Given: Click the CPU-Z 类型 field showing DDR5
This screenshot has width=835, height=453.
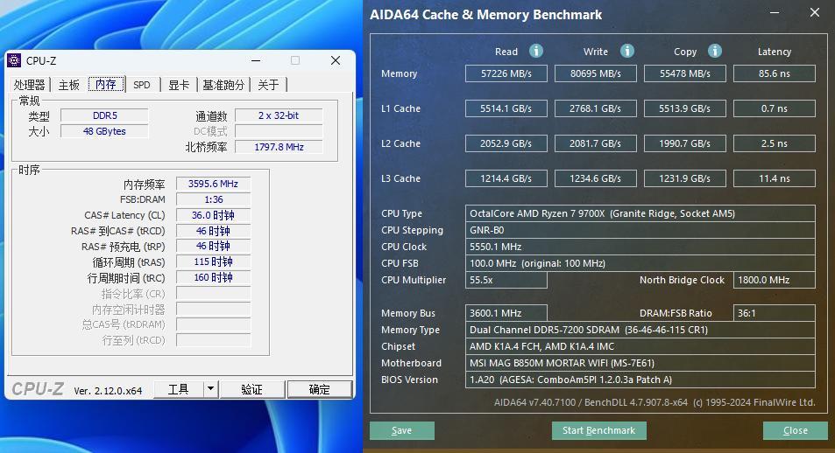Looking at the screenshot, I should point(104,115).
